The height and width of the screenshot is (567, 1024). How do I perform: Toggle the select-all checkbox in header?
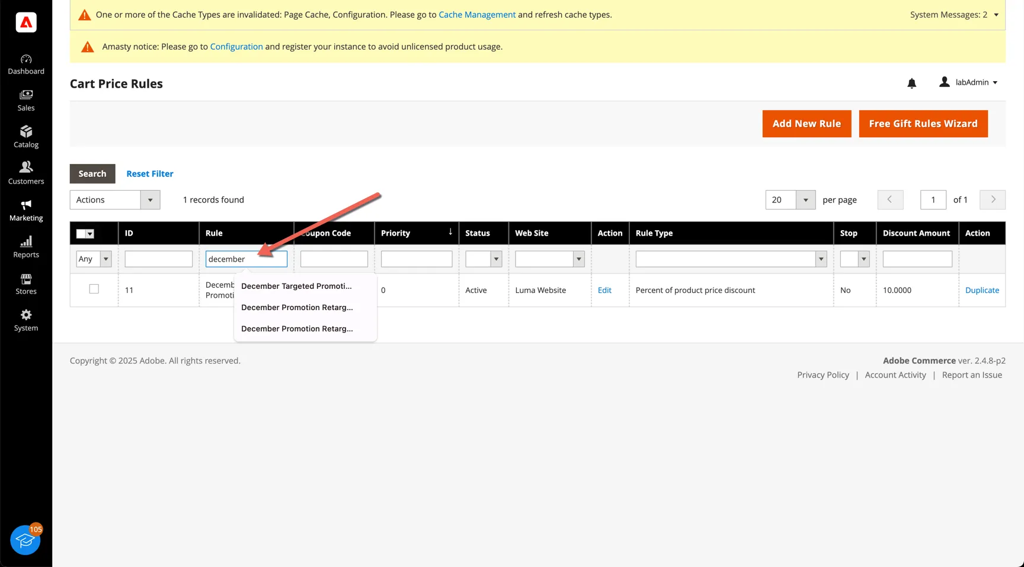tap(81, 234)
